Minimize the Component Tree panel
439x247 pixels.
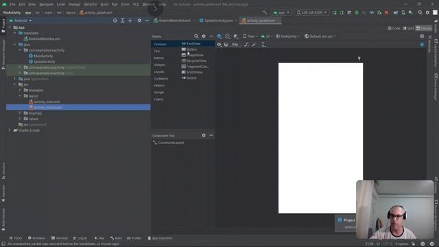click(211, 135)
